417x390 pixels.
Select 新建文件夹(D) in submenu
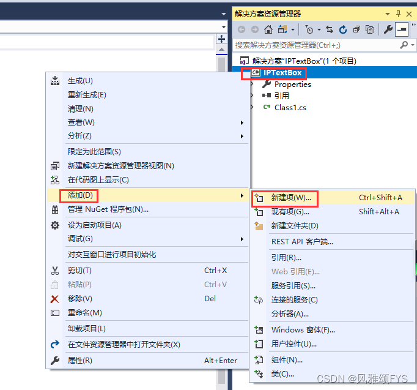tap(333, 226)
